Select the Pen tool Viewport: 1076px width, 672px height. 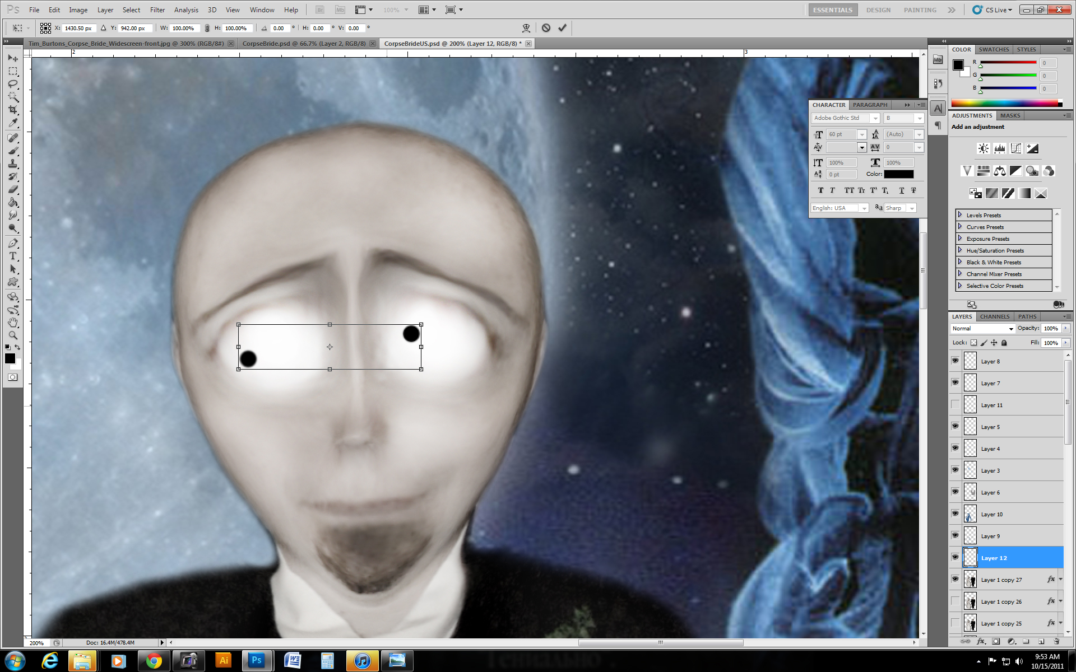click(x=13, y=243)
